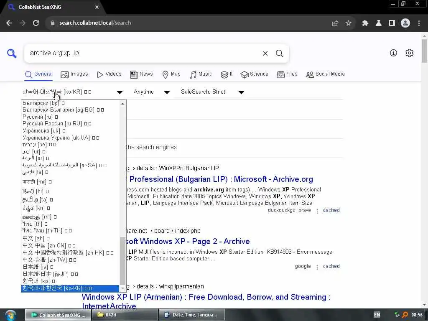
Task: Click the page vertical scrollbar thumb
Action: click(x=425, y=51)
